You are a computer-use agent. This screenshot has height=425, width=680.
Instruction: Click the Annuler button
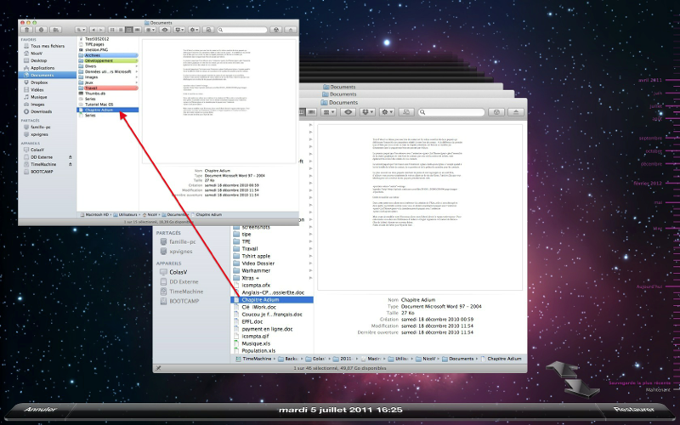[40, 410]
